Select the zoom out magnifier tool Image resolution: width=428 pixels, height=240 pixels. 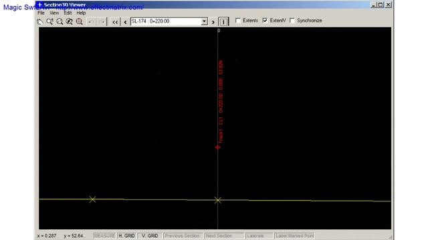click(60, 21)
